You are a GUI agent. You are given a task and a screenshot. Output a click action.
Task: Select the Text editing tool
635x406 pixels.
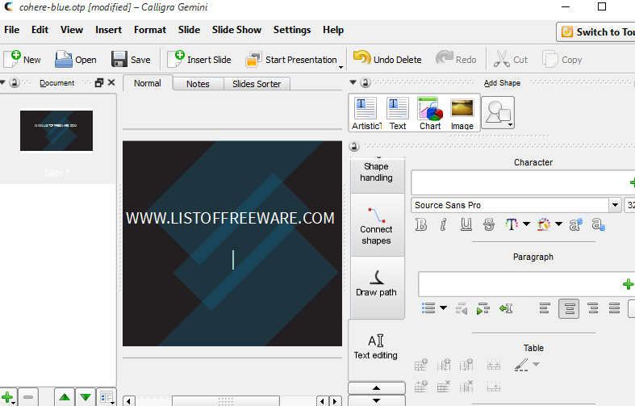[376, 348]
